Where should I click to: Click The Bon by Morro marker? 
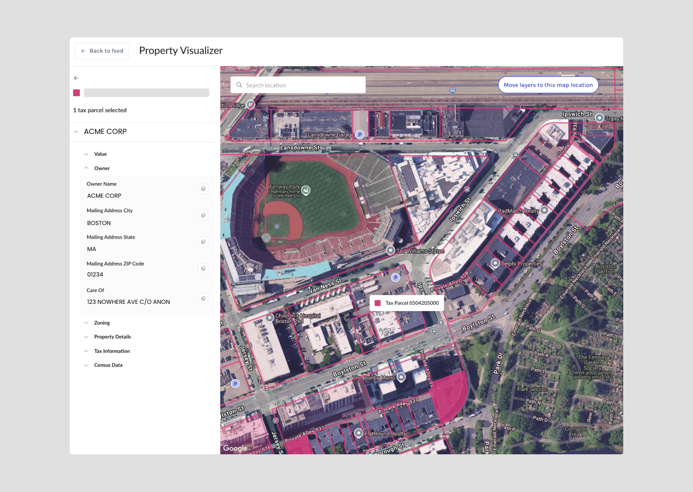[401, 377]
